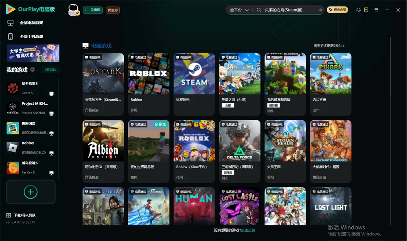Open the 我的世界网易版 game card
Screen dimensions: 407x241
click(149, 151)
